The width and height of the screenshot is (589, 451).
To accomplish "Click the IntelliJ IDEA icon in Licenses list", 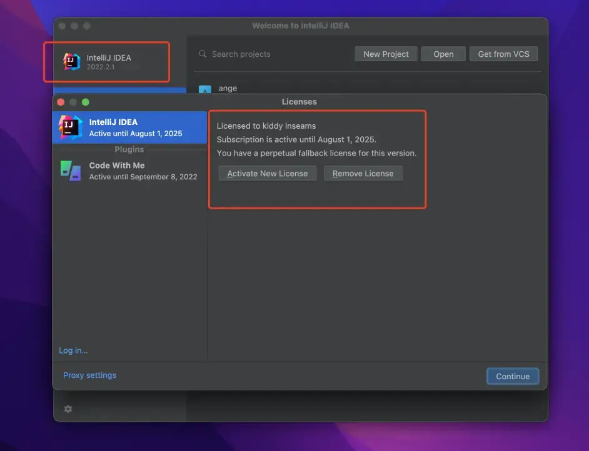I will (70, 127).
